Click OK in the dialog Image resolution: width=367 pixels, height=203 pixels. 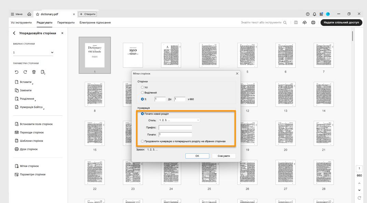pos(197,156)
